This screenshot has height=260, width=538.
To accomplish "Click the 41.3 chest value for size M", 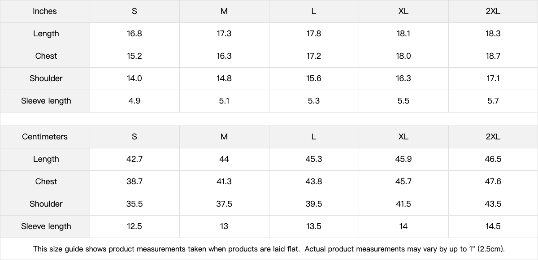I will coord(224,182).
